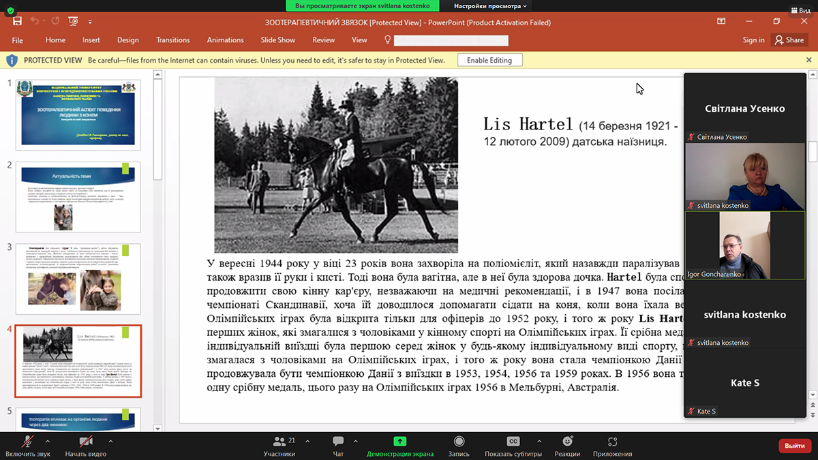
Task: Open the Transitions ribbon tab
Action: coord(173,40)
